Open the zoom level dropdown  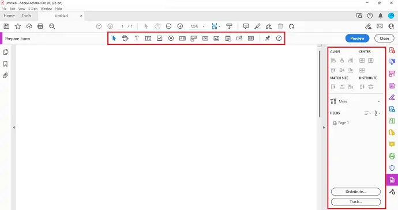[x=204, y=26]
